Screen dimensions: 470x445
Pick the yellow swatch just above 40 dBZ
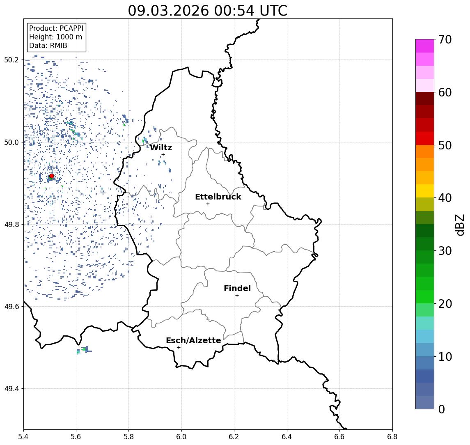pyautogui.click(x=425, y=191)
